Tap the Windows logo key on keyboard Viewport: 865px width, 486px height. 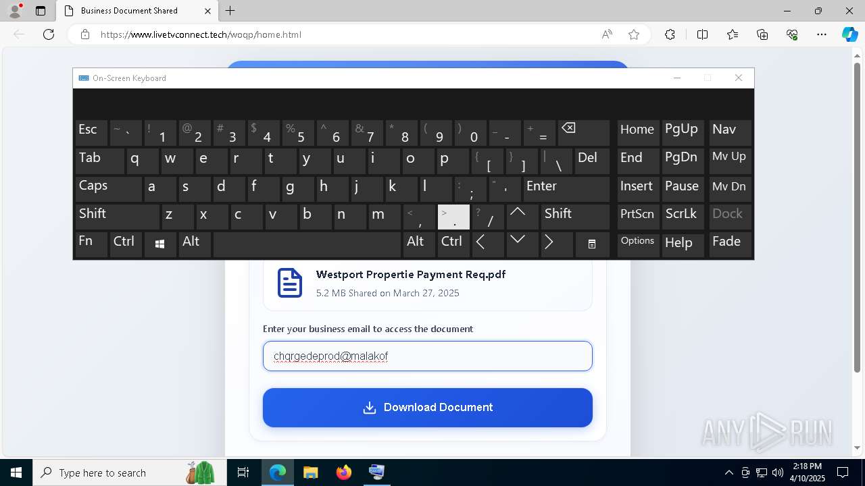click(x=160, y=244)
